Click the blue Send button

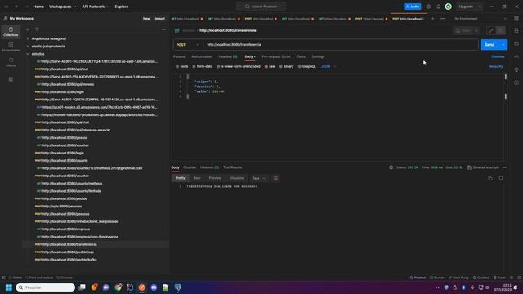489,45
